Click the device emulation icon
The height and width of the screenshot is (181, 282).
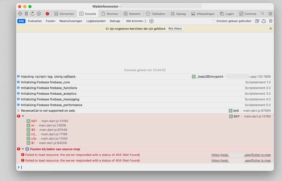coord(26,14)
